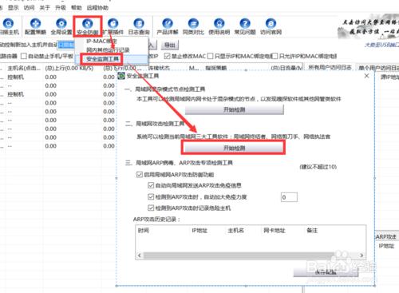Toggle 禁止修改MAC checkbox

pos(167,56)
